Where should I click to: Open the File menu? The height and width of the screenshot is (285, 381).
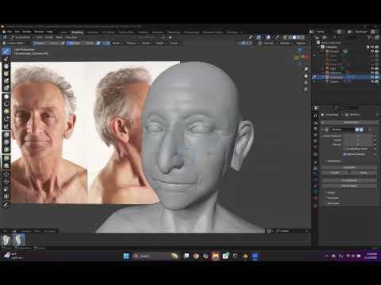coord(10,32)
